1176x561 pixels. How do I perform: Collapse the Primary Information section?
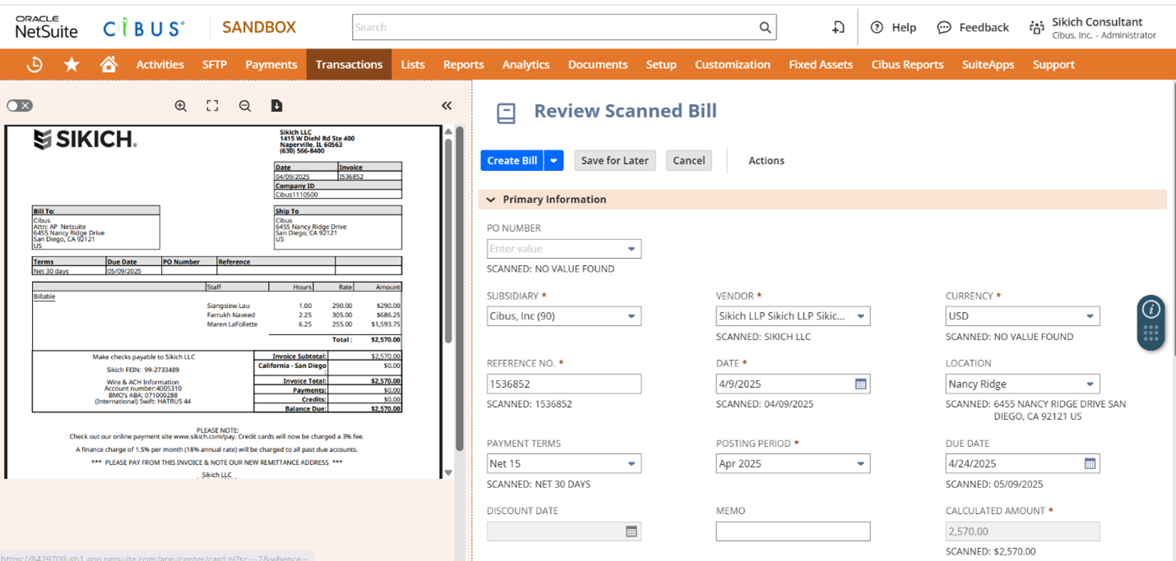click(x=491, y=199)
